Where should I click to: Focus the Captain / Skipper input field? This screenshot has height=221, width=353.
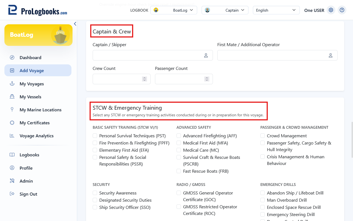point(153,55)
